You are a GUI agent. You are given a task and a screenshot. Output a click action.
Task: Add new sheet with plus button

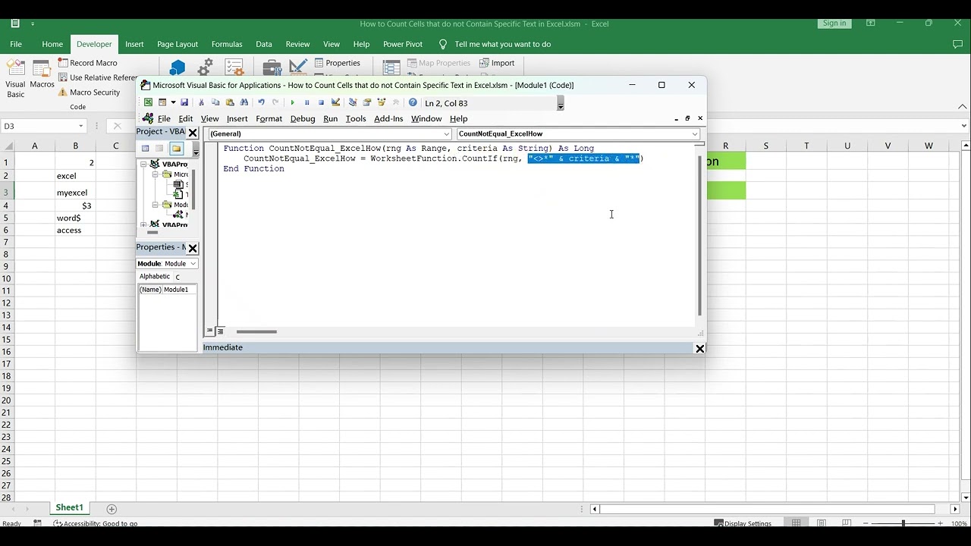[x=112, y=509]
